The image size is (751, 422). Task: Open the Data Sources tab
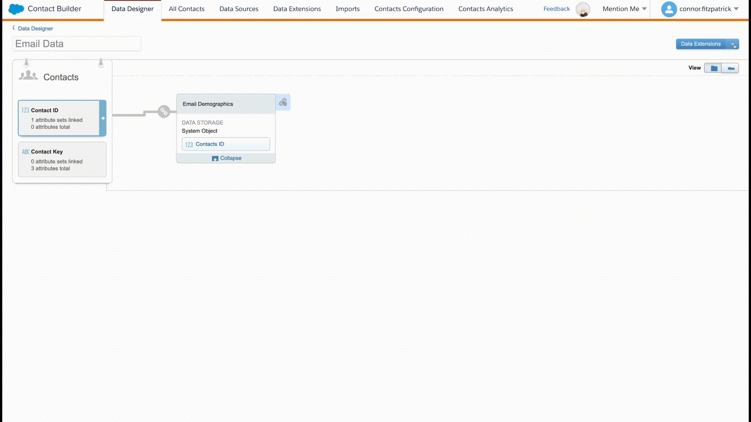[x=239, y=9]
